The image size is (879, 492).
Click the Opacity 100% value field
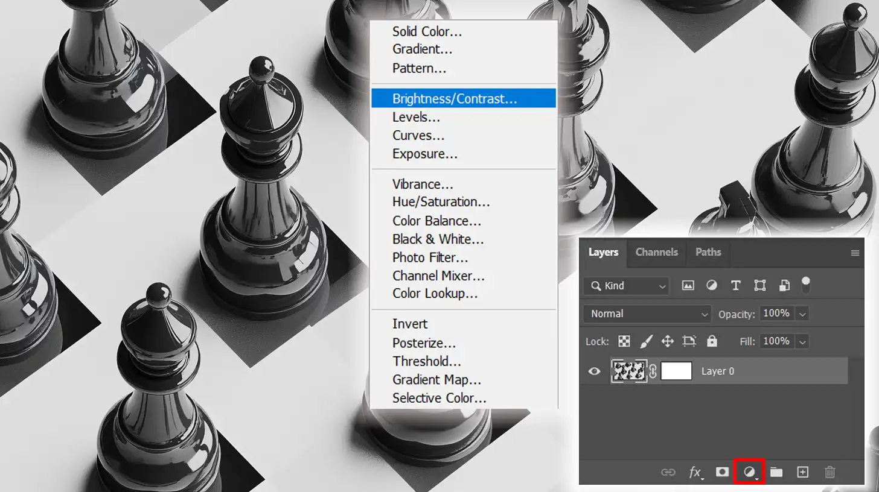point(777,314)
